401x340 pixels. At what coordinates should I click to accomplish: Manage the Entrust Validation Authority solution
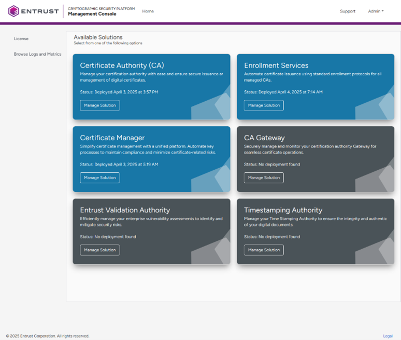[x=100, y=250]
